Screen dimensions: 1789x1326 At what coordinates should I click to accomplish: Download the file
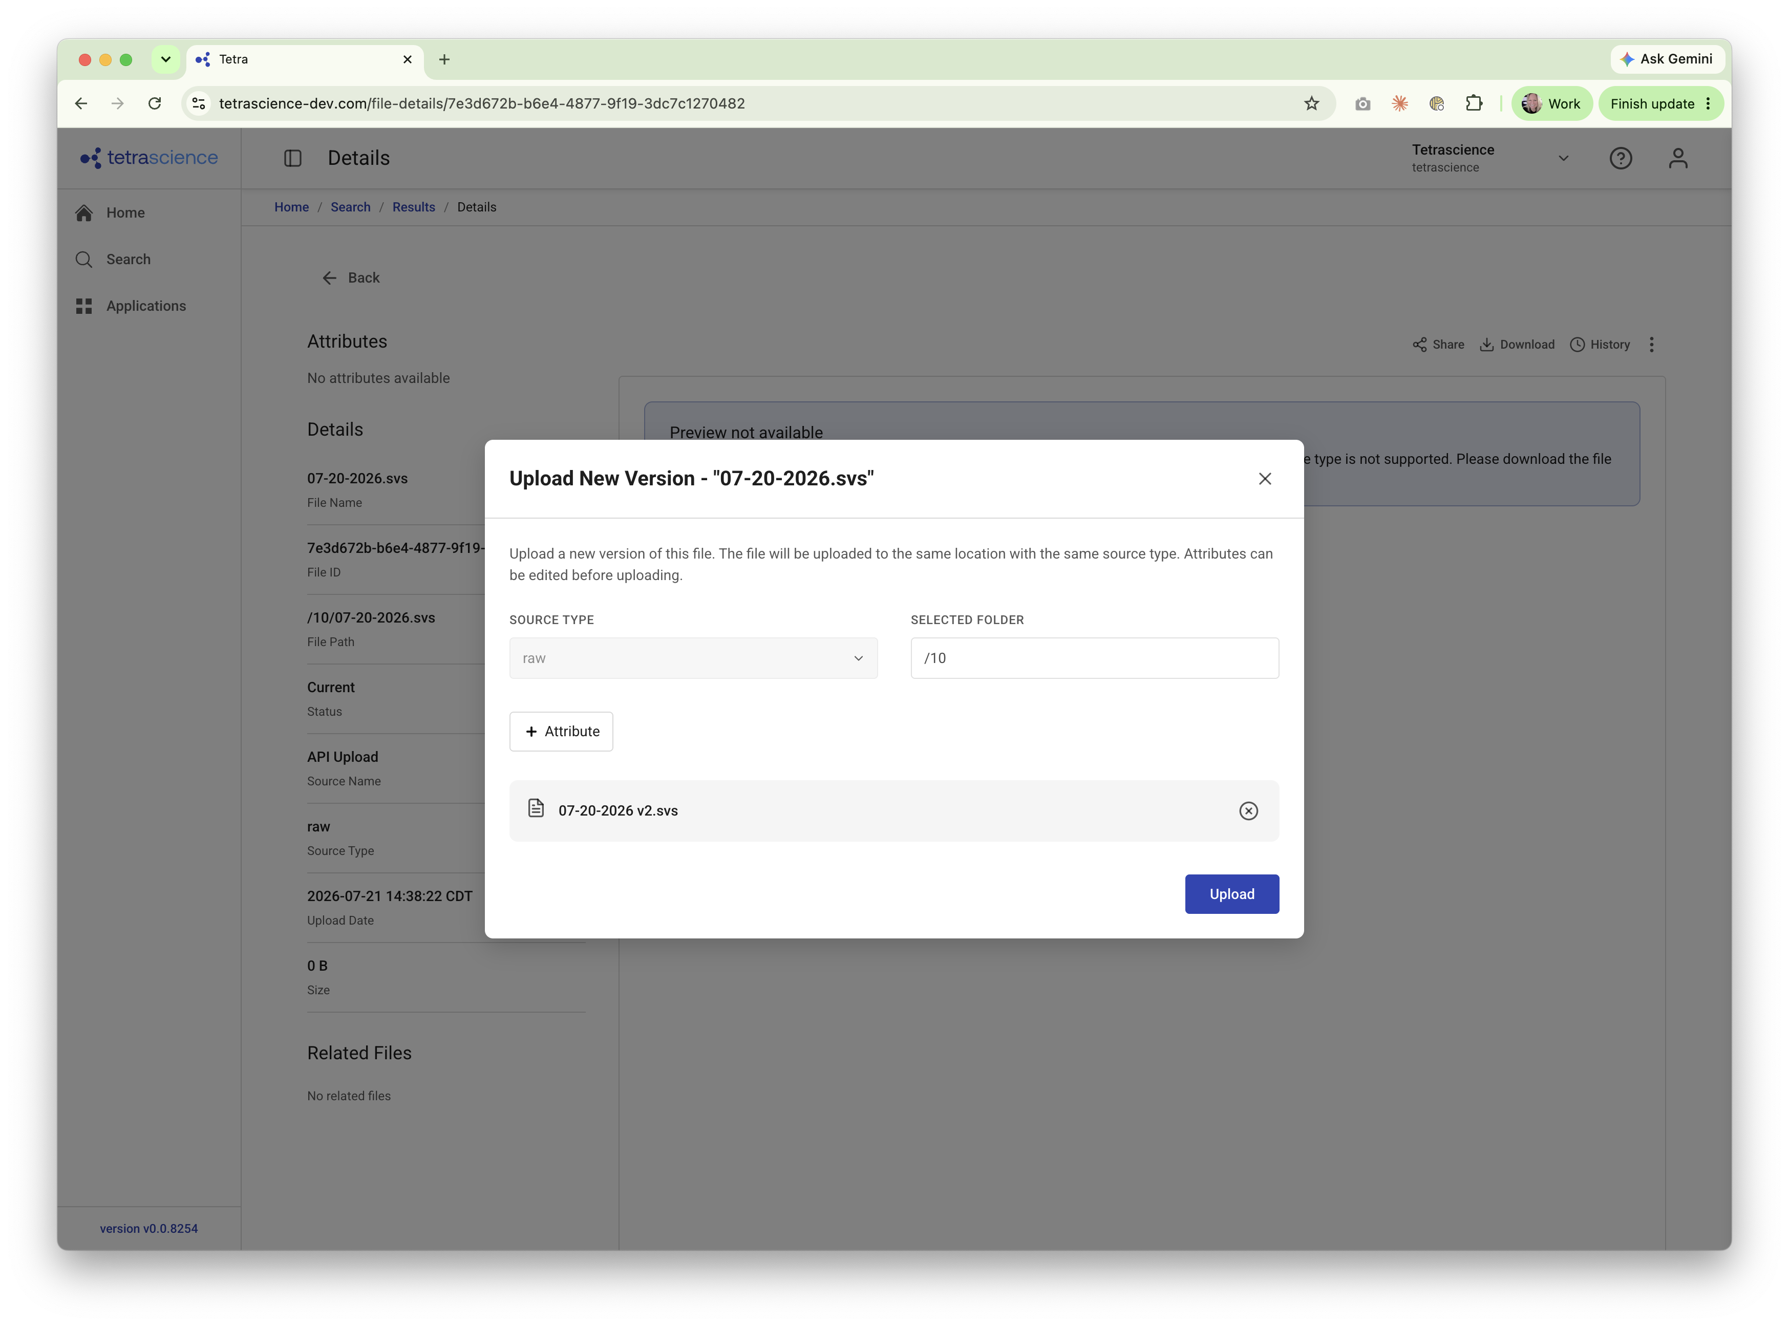point(1516,345)
